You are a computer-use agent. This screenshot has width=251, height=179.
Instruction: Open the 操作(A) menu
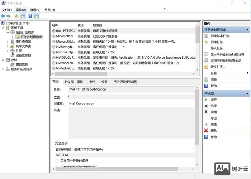coord(21,10)
